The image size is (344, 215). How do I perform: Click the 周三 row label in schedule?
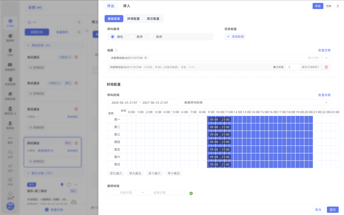[117, 134]
